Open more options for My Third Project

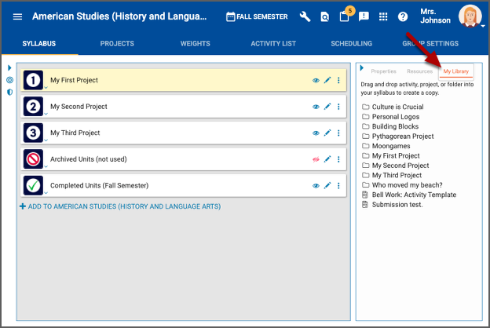click(338, 133)
